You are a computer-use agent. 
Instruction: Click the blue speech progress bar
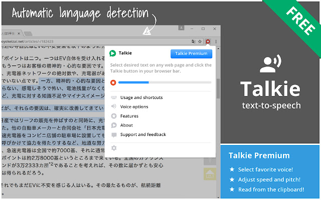(x=165, y=82)
